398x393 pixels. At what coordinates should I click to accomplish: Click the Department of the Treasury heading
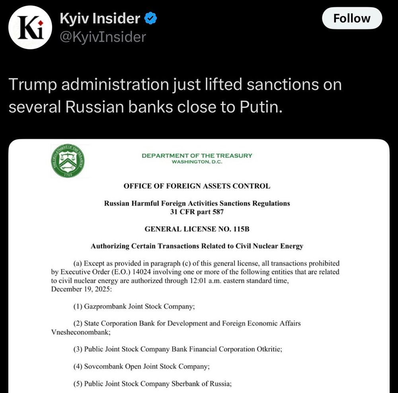pyautogui.click(x=197, y=156)
